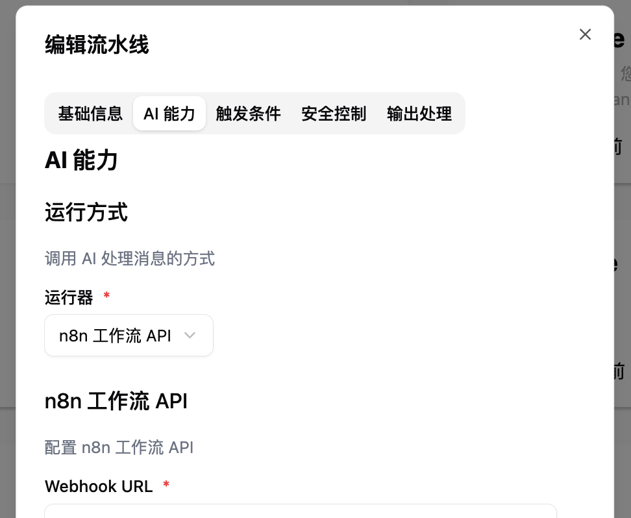Go to the 安全控制 tab
Screen dimensions: 631x518
click(334, 114)
